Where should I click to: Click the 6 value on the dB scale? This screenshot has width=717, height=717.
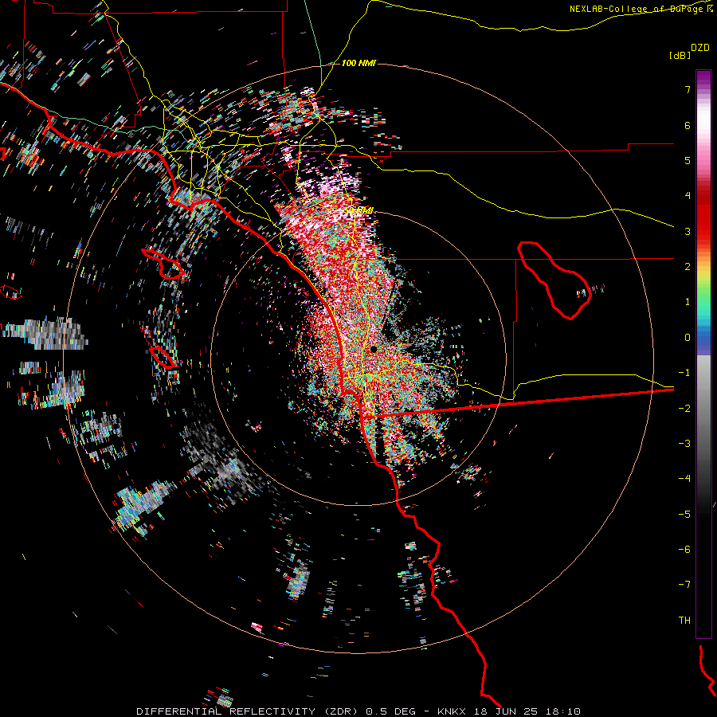(688, 125)
